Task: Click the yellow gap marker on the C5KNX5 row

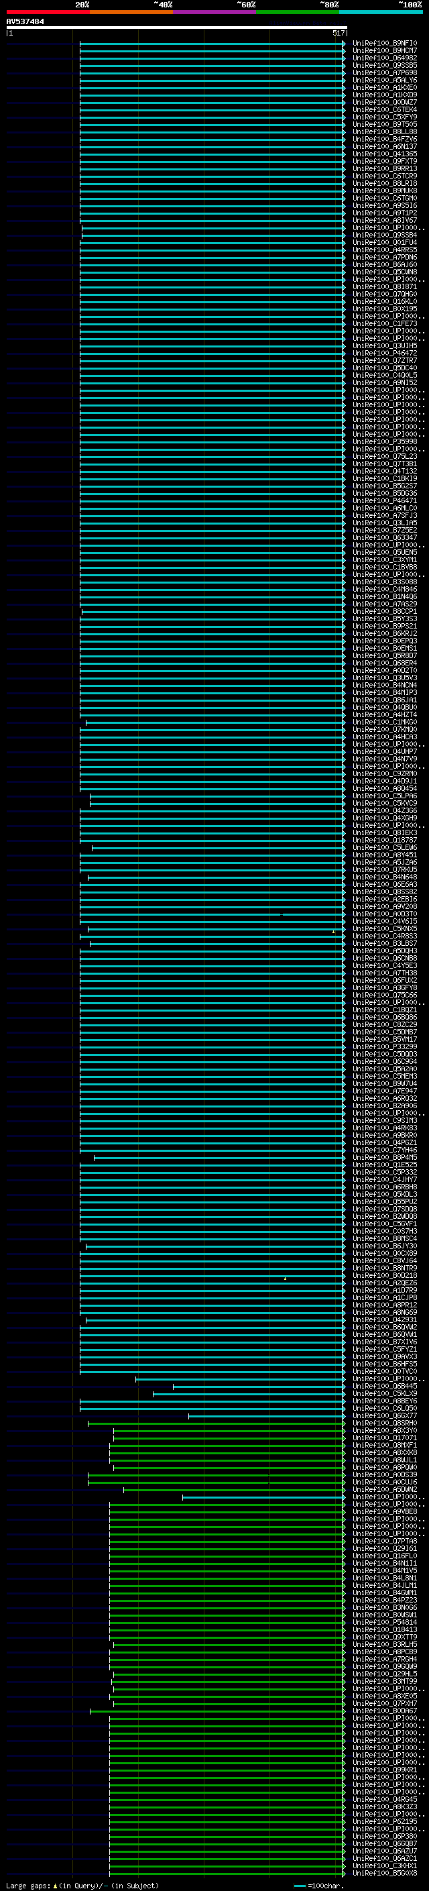Action: 333,932
